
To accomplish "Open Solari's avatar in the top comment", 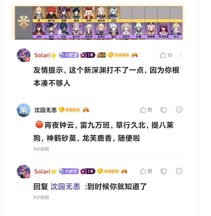I will pos(24,55).
